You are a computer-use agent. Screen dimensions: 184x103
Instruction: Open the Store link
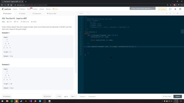tap(55, 9)
